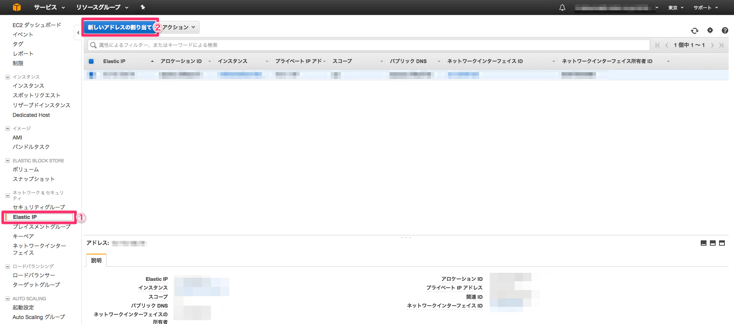The width and height of the screenshot is (734, 324).
Task: Select the 説明 tab
Action: tap(96, 260)
